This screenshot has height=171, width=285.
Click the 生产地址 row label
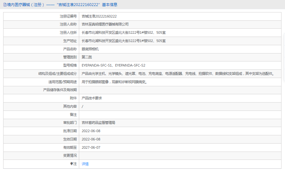coord(70,41)
